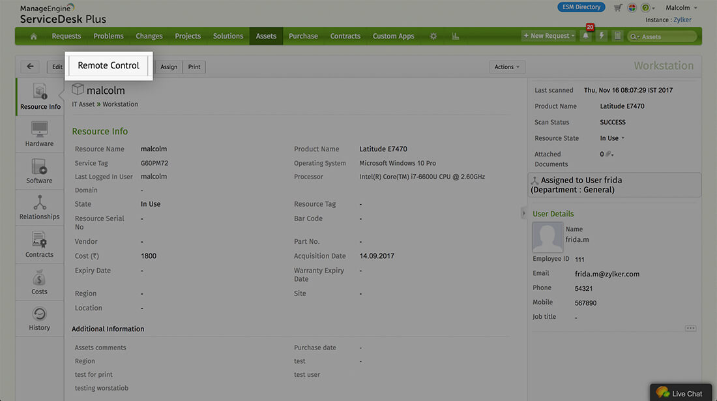
Task: Open the Assets tab
Action: click(266, 36)
